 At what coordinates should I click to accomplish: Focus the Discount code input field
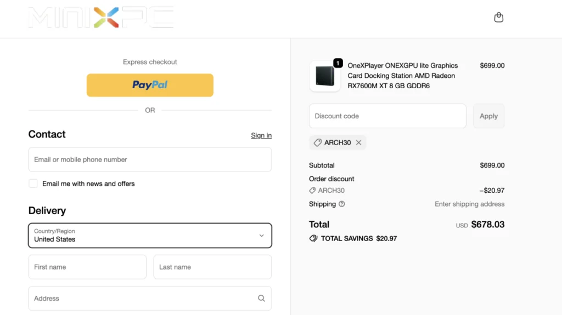(387, 116)
